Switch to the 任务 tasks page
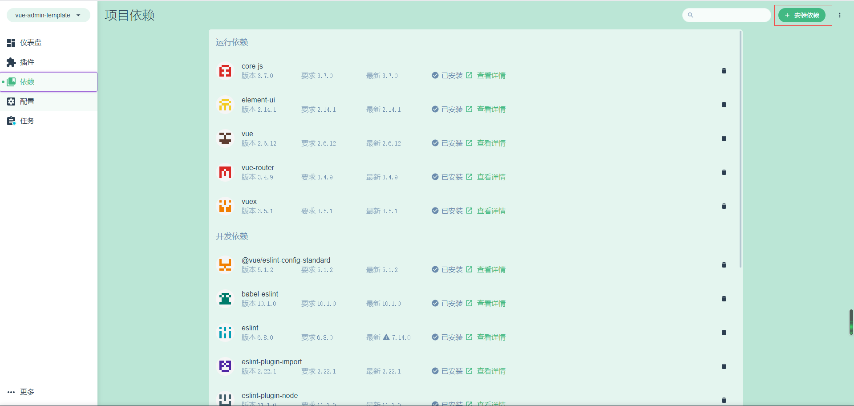The image size is (854, 406). tap(49, 121)
